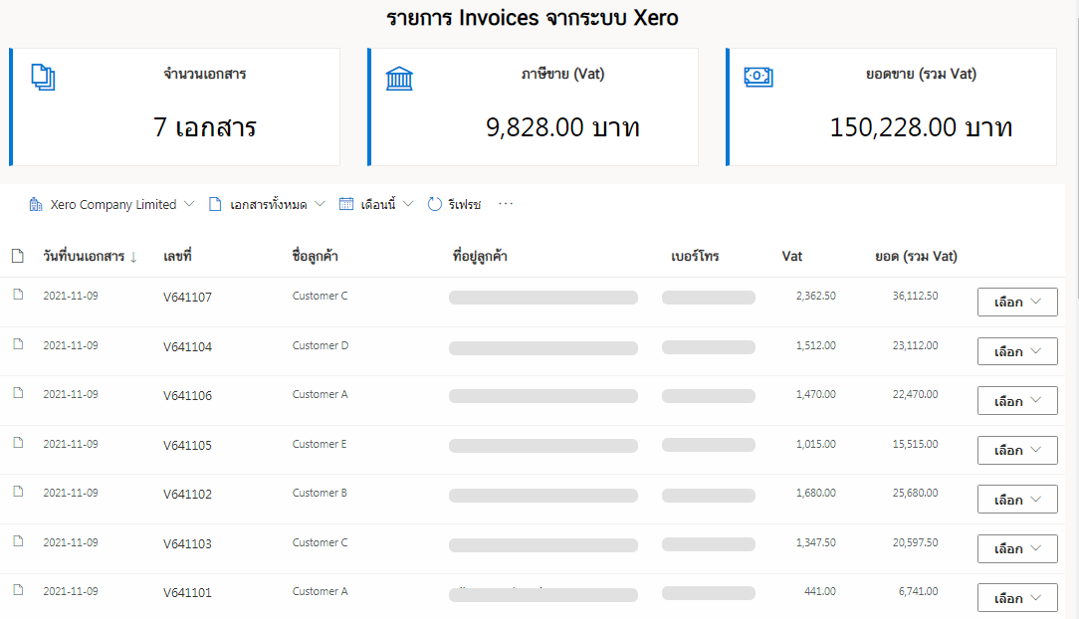Click the document icon on invoice V641107 row
This screenshot has width=1079, height=619.
click(x=16, y=293)
